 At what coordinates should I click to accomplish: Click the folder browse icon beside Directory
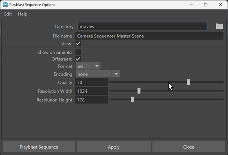[x=219, y=26]
